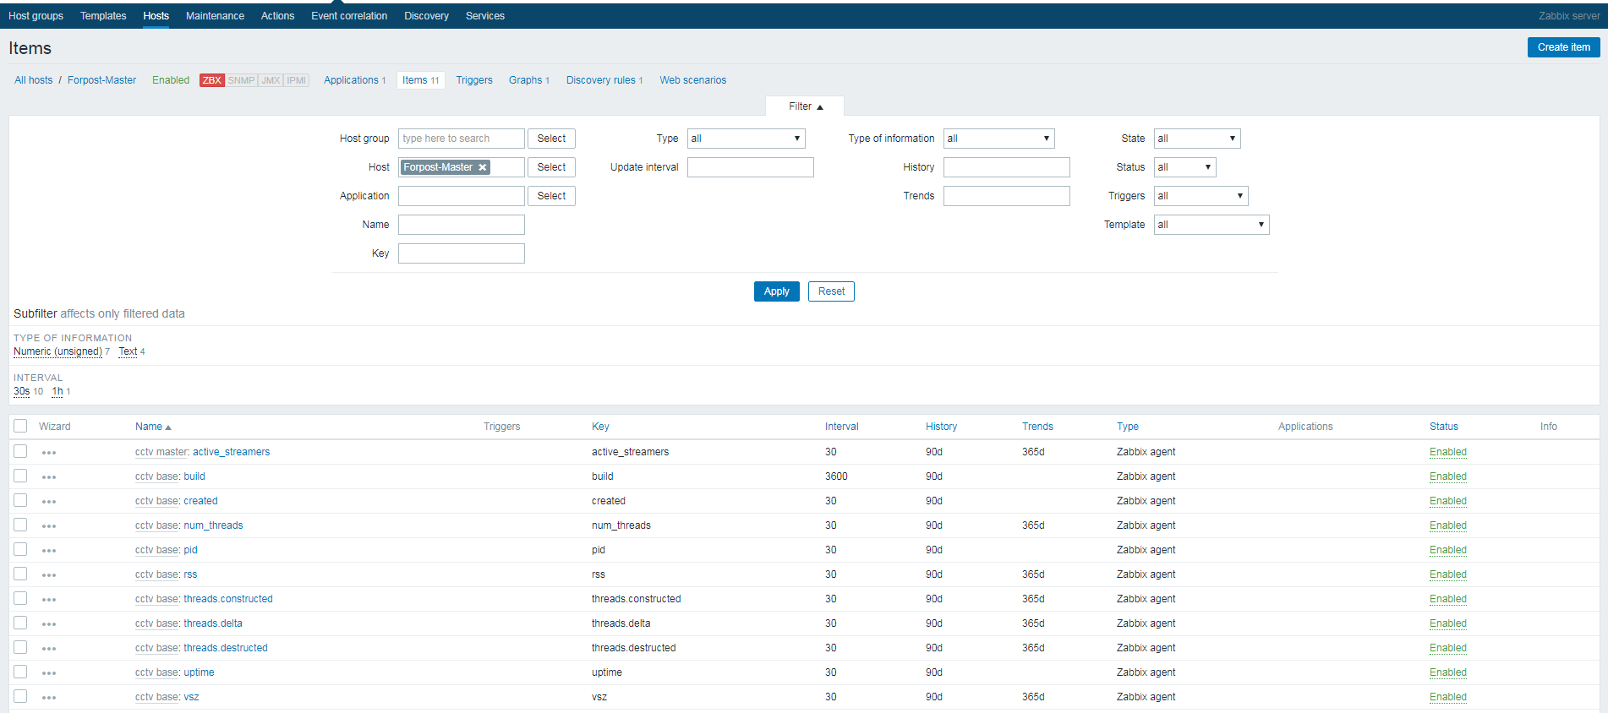
Task: Click the Create item button
Action: 1563,47
